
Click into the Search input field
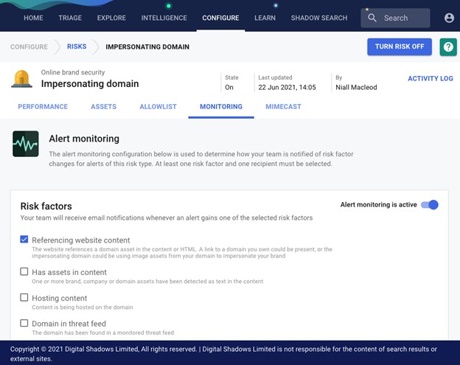395,18
